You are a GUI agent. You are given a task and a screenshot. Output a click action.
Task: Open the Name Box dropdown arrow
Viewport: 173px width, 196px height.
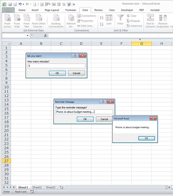(x=27, y=36)
